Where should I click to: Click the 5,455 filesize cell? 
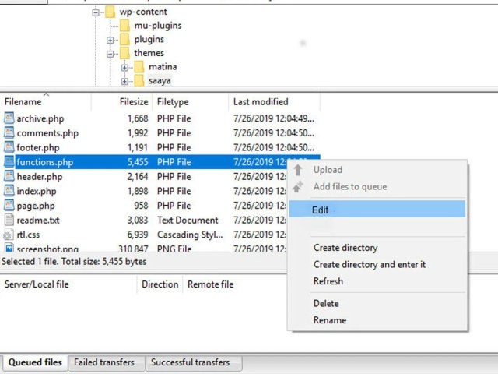coord(138,162)
